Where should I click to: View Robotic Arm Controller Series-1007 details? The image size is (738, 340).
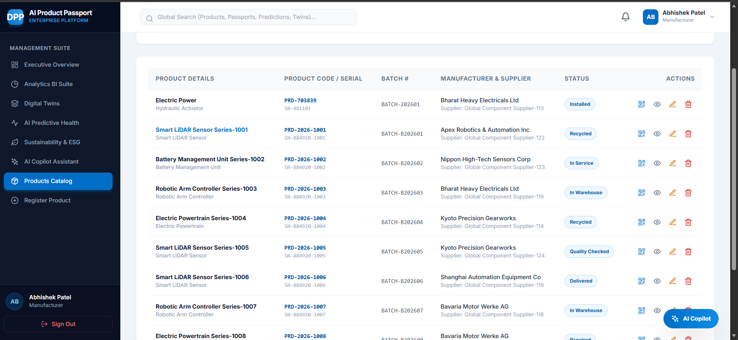(x=657, y=311)
